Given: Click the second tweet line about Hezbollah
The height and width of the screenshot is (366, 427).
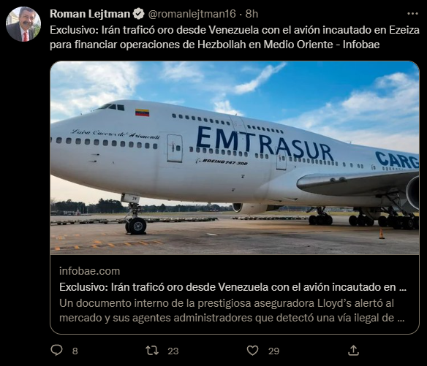Looking at the screenshot, I should [214, 45].
